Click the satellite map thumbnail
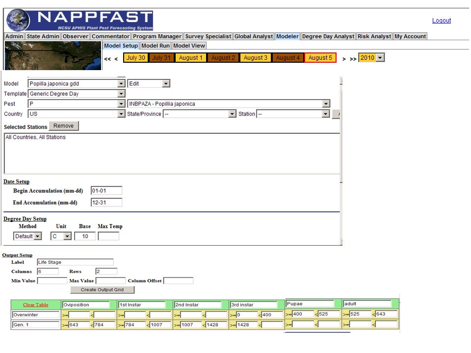Screen dimensions: 471x353 click(53, 55)
